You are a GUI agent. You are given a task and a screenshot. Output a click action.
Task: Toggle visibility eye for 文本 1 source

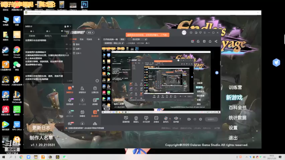(67, 53)
